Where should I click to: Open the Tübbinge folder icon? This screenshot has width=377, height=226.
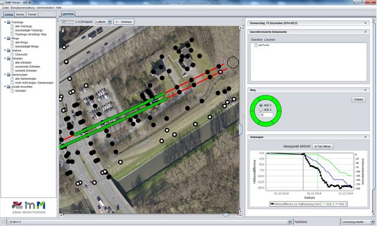(9, 22)
